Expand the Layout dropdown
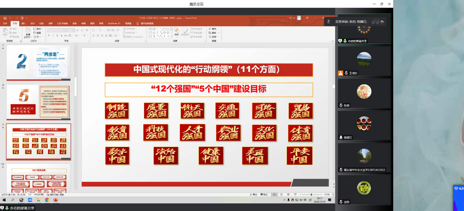Image resolution: width=464 pixels, height=211 pixels. pos(38,29)
